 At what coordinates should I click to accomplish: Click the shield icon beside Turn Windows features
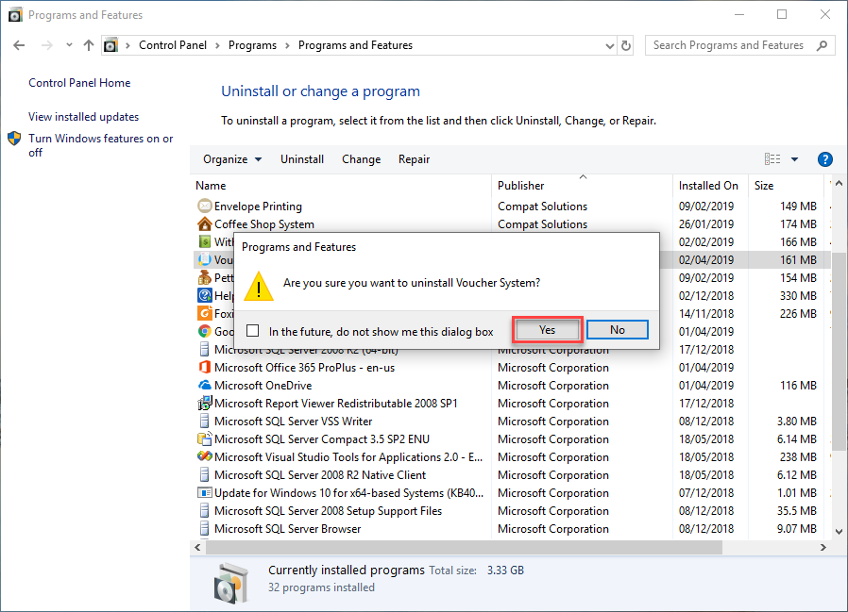pyautogui.click(x=14, y=139)
